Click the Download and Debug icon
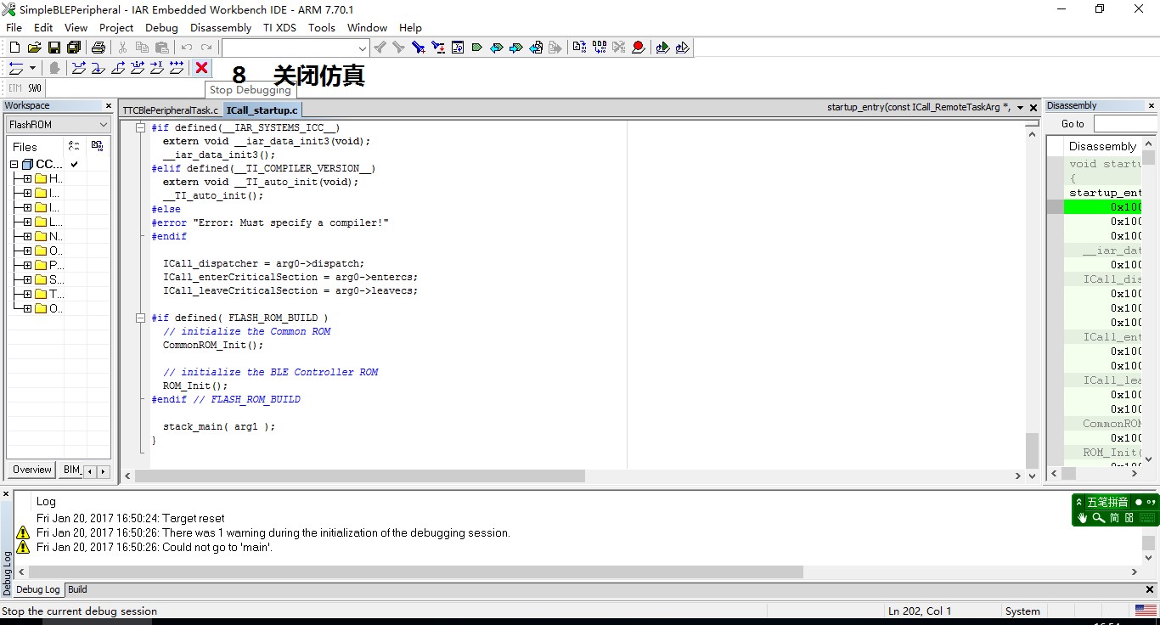This screenshot has width=1160, height=625. click(662, 48)
